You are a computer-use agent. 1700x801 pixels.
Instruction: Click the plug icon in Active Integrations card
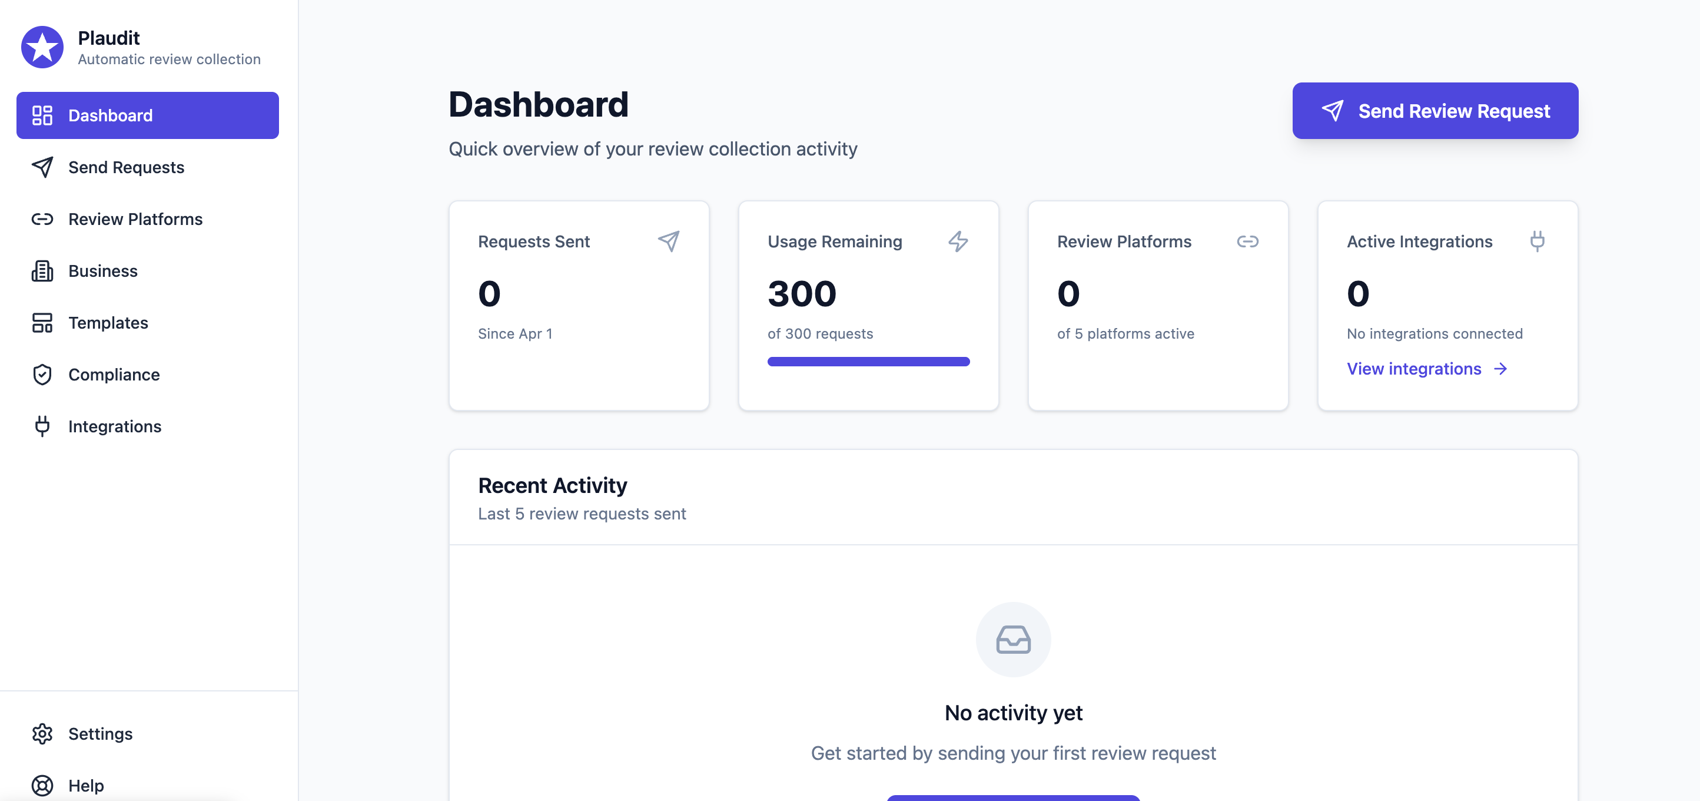1537,241
